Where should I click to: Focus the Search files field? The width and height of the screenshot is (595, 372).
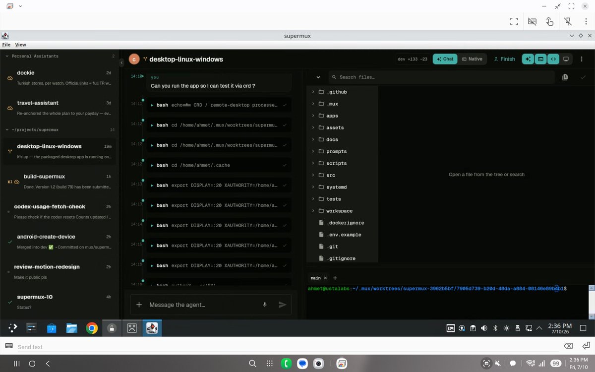pyautogui.click(x=441, y=77)
